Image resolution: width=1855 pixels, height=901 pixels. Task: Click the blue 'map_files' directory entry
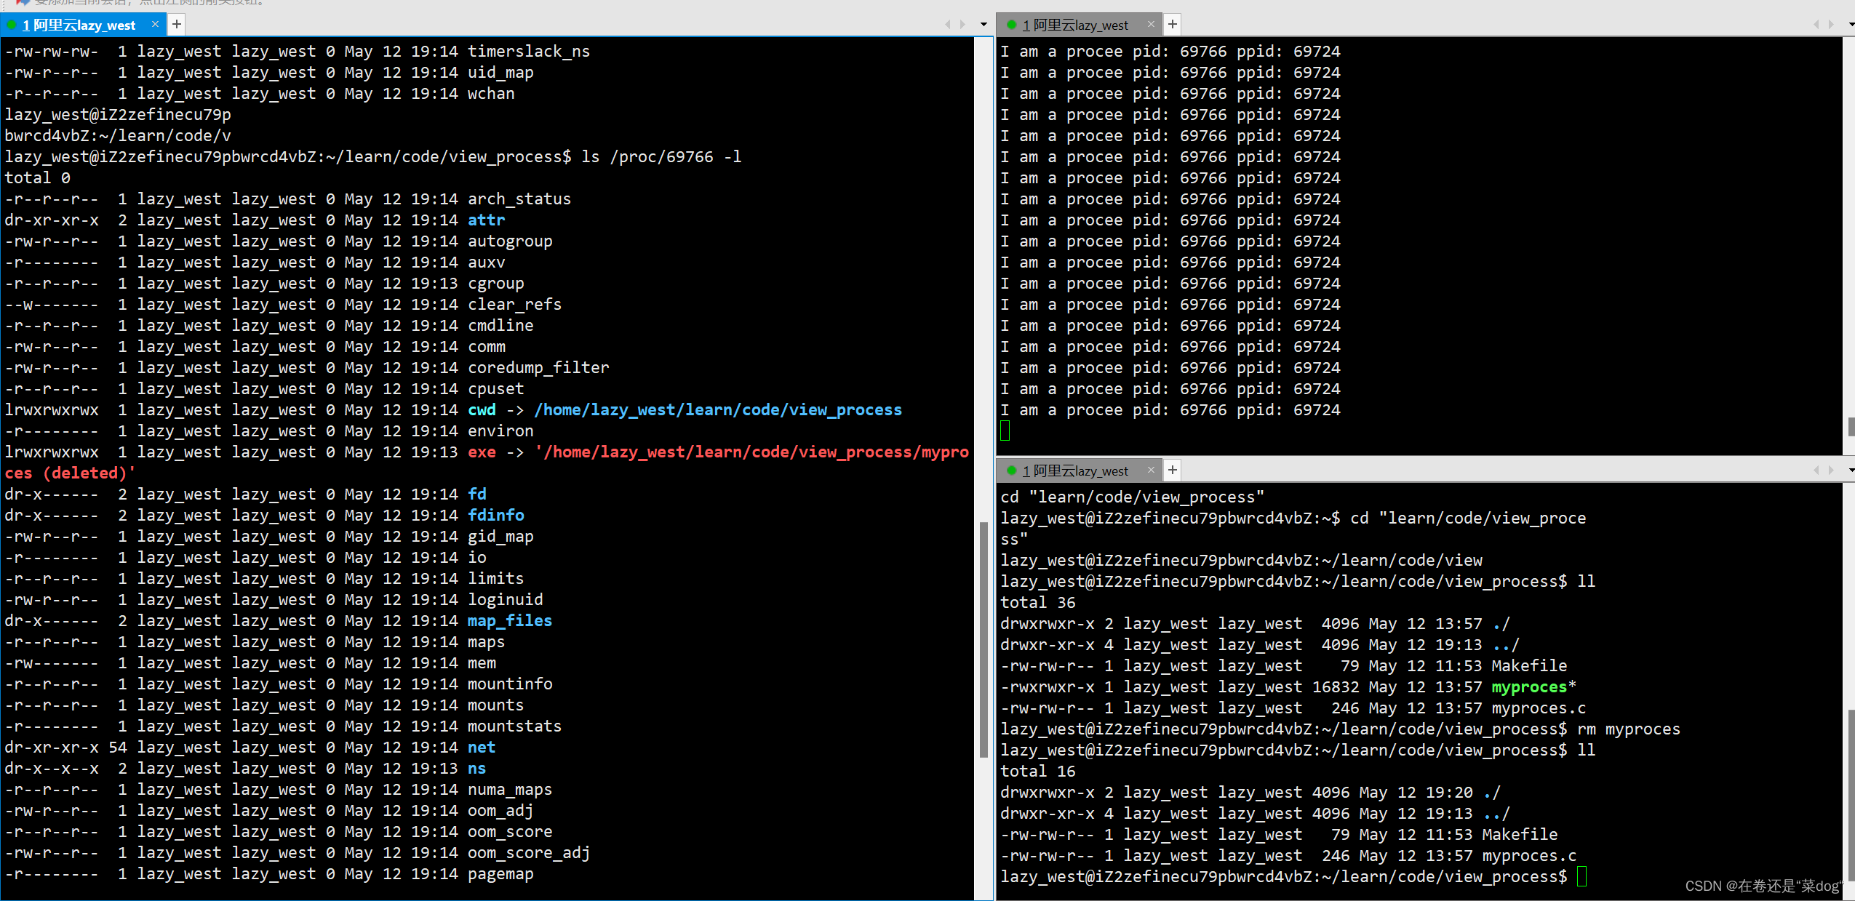click(509, 620)
